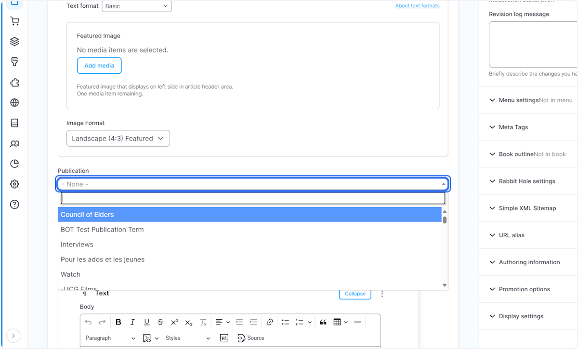
Task: Click the Add media button
Action: point(99,65)
